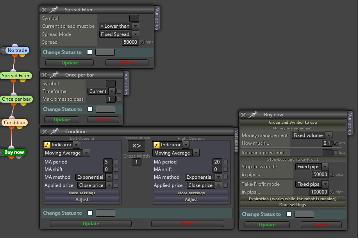Open left operand Moving Average dropdown
The image size is (359, 240).
pyautogui.click(x=66, y=153)
